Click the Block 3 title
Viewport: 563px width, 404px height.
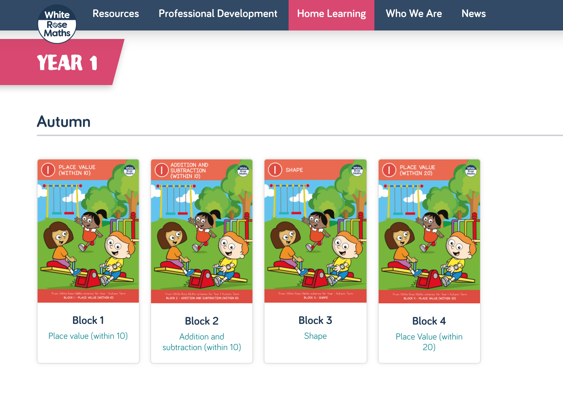316,320
